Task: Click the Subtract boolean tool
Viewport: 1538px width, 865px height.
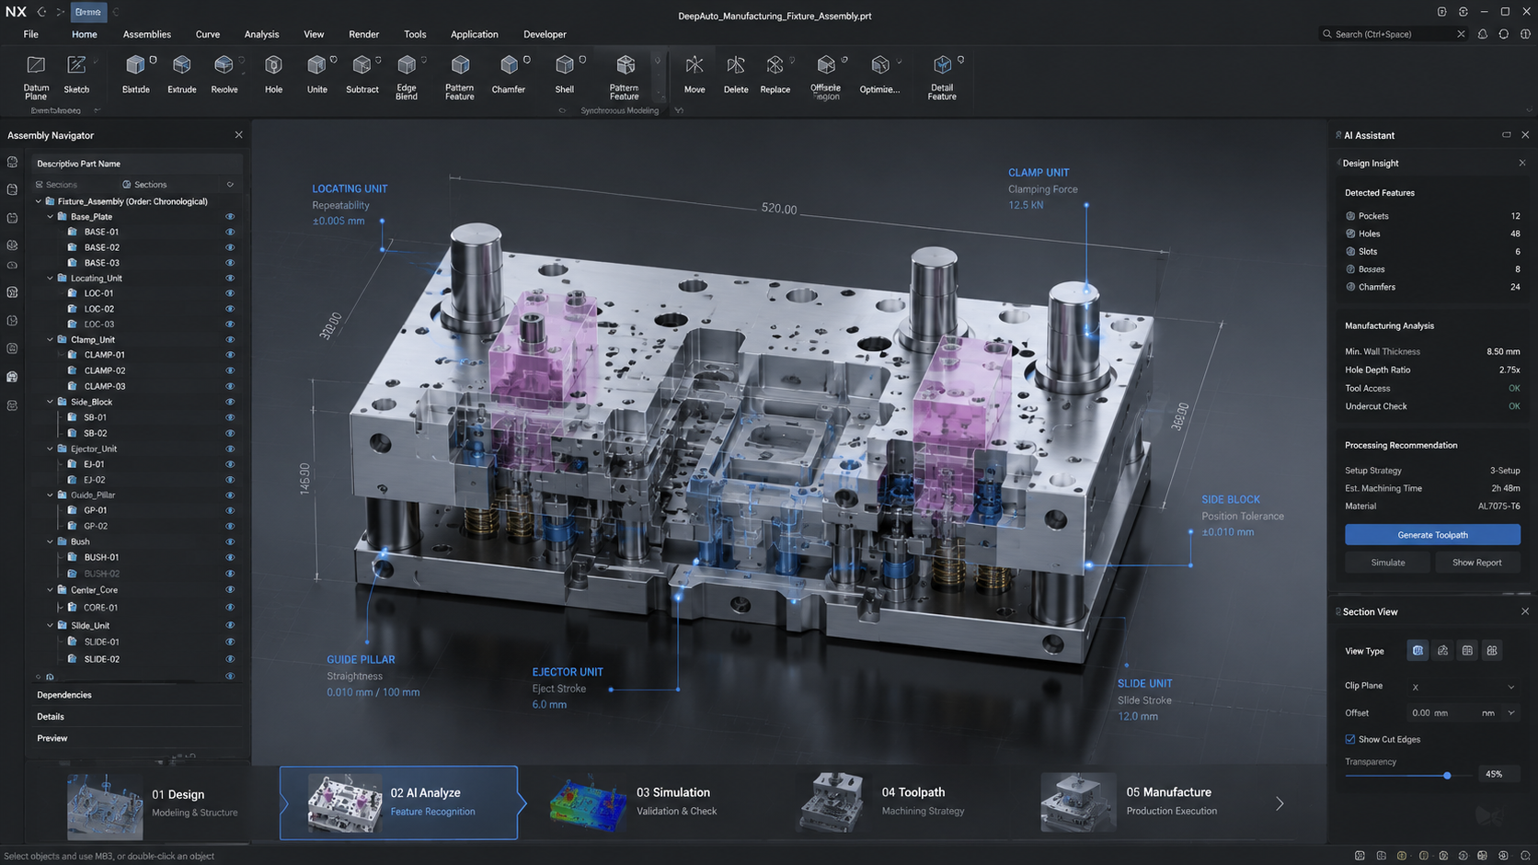Action: pos(362,74)
